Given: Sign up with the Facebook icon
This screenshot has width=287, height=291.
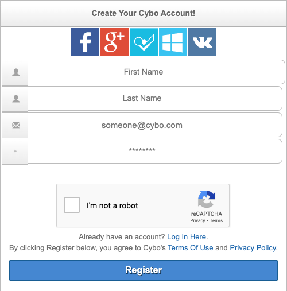Looking at the screenshot, I should (x=85, y=42).
